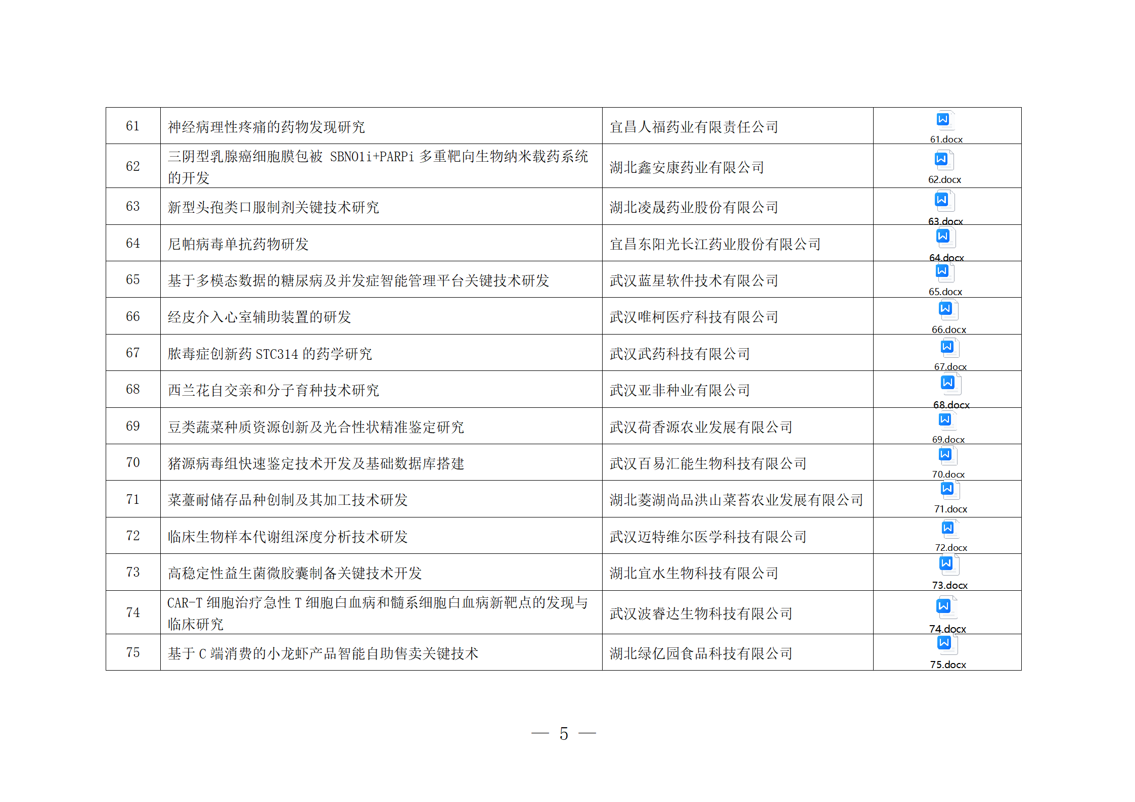1135x802 pixels.
Task: Click company name 湖北菱湖尚品洪山菜苔农业发展有限公司
Action: tap(736, 500)
